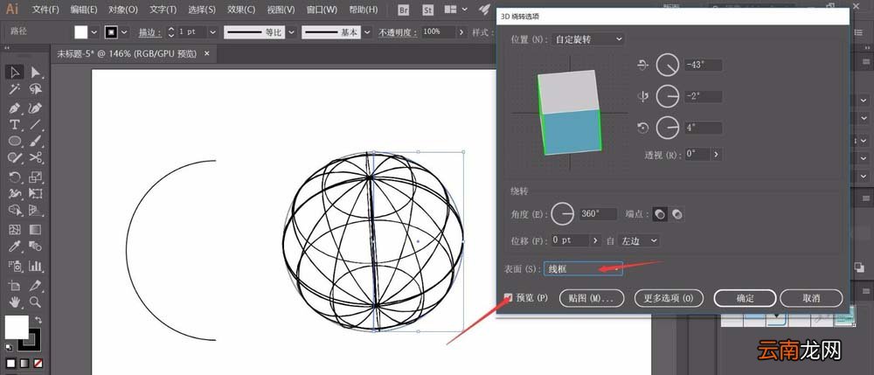Toggle the Preview (预览) checkbox

[509, 297]
